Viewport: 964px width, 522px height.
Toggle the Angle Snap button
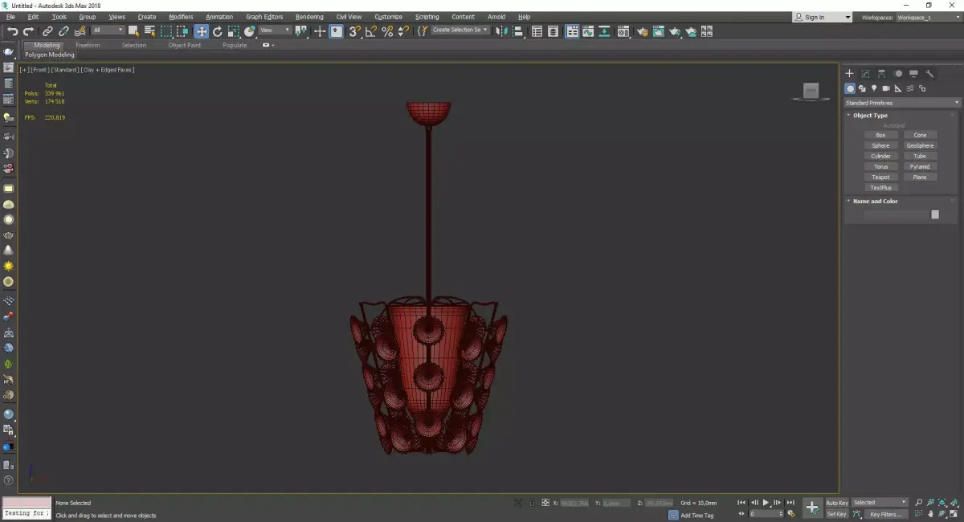(x=370, y=31)
